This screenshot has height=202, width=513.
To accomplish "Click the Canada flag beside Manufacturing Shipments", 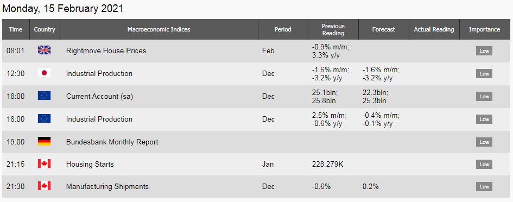I will coord(44,186).
